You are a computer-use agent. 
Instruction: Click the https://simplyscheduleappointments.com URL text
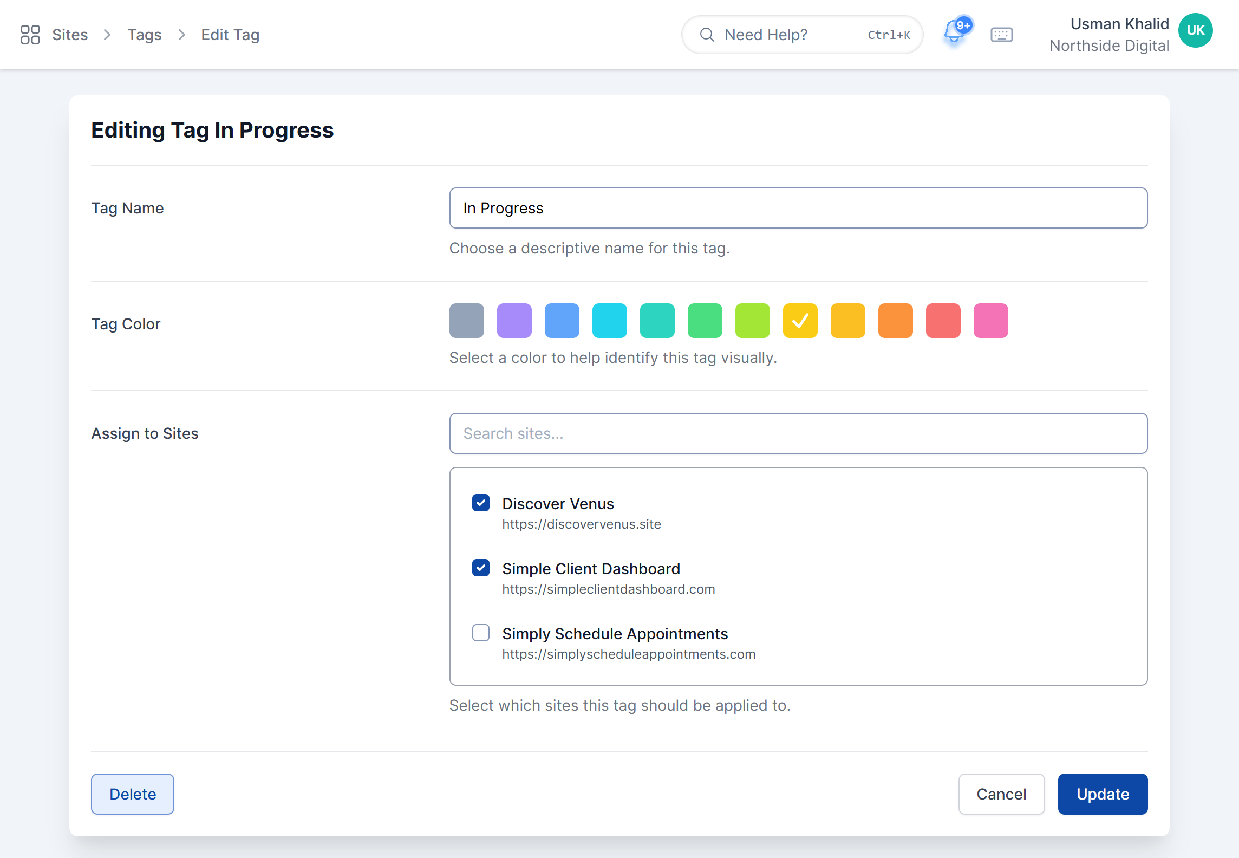coord(629,654)
